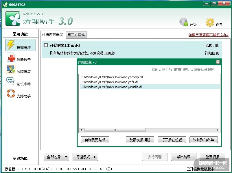Viewport: 232px width, 173px height.
Task: Switch to 第三方插件 tab
Action: point(76,35)
